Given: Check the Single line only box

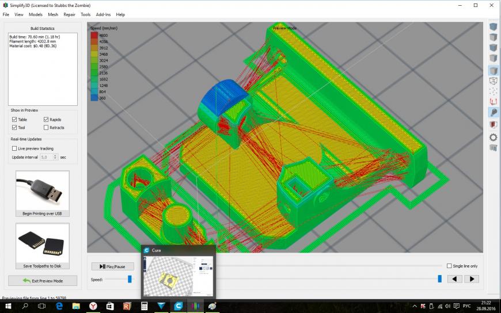Looking at the screenshot, I should click(x=449, y=266).
